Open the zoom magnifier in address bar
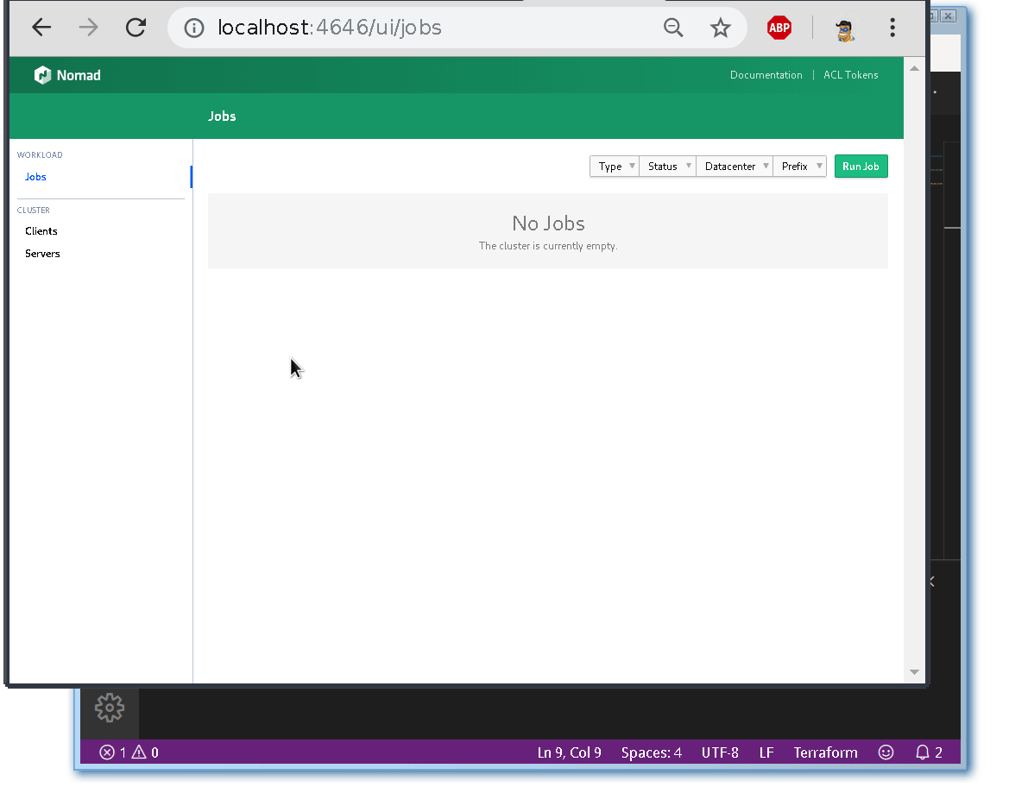 point(673,28)
